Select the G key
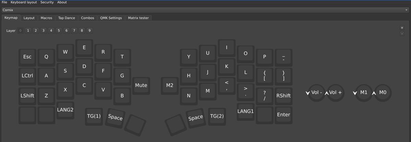Screen dimensions: 411x142 click(x=122, y=76)
